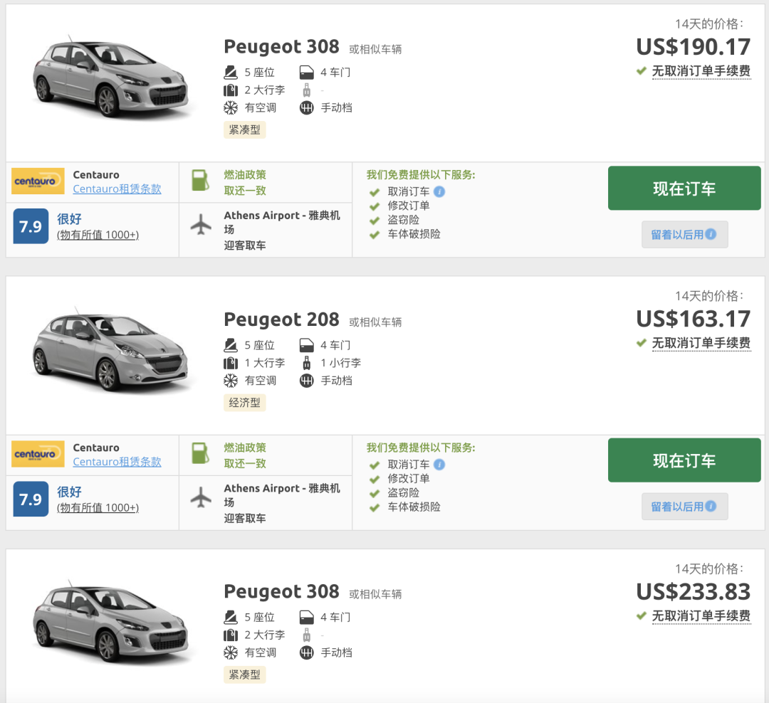
Task: Click the air conditioning snowflake icon for the Peugeot 208
Action: click(x=231, y=381)
